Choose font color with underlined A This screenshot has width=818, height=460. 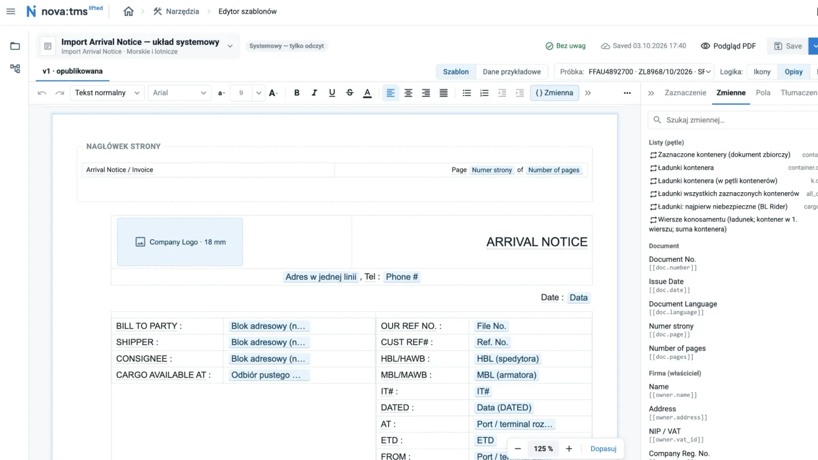click(367, 93)
